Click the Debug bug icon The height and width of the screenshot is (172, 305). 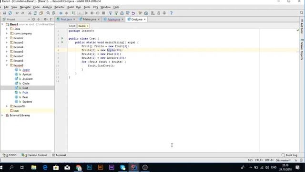[92, 13]
